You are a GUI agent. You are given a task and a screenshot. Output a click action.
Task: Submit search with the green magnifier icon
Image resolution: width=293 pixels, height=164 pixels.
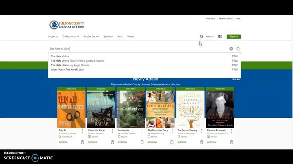(x=238, y=49)
